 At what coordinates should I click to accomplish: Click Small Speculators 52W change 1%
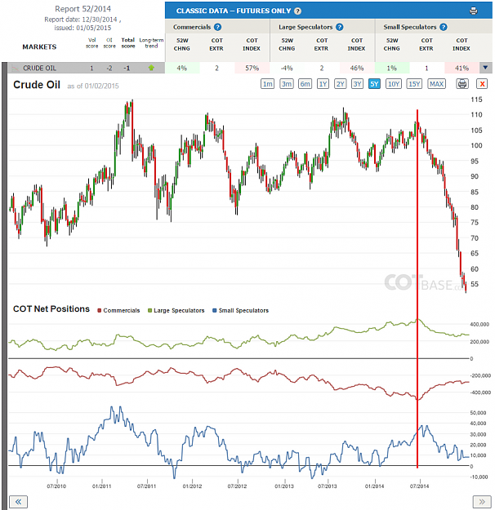tap(392, 68)
